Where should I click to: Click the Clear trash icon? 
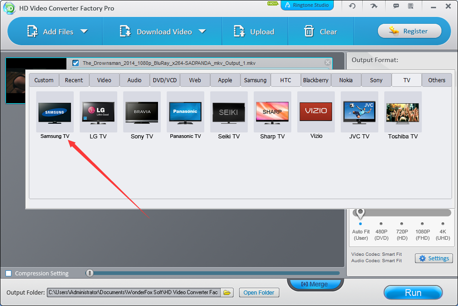(309, 31)
